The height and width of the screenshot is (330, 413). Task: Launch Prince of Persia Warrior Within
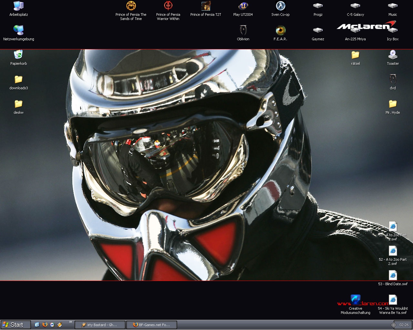[168, 11]
